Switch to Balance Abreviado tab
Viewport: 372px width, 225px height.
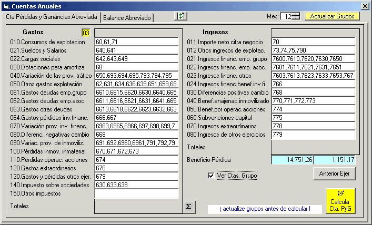click(x=127, y=17)
